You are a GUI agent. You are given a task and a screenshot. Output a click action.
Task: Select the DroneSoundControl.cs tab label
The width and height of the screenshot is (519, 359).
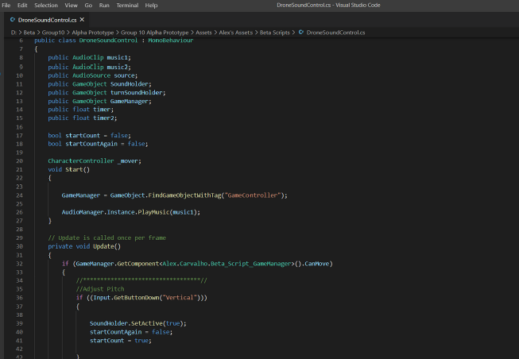(46, 19)
